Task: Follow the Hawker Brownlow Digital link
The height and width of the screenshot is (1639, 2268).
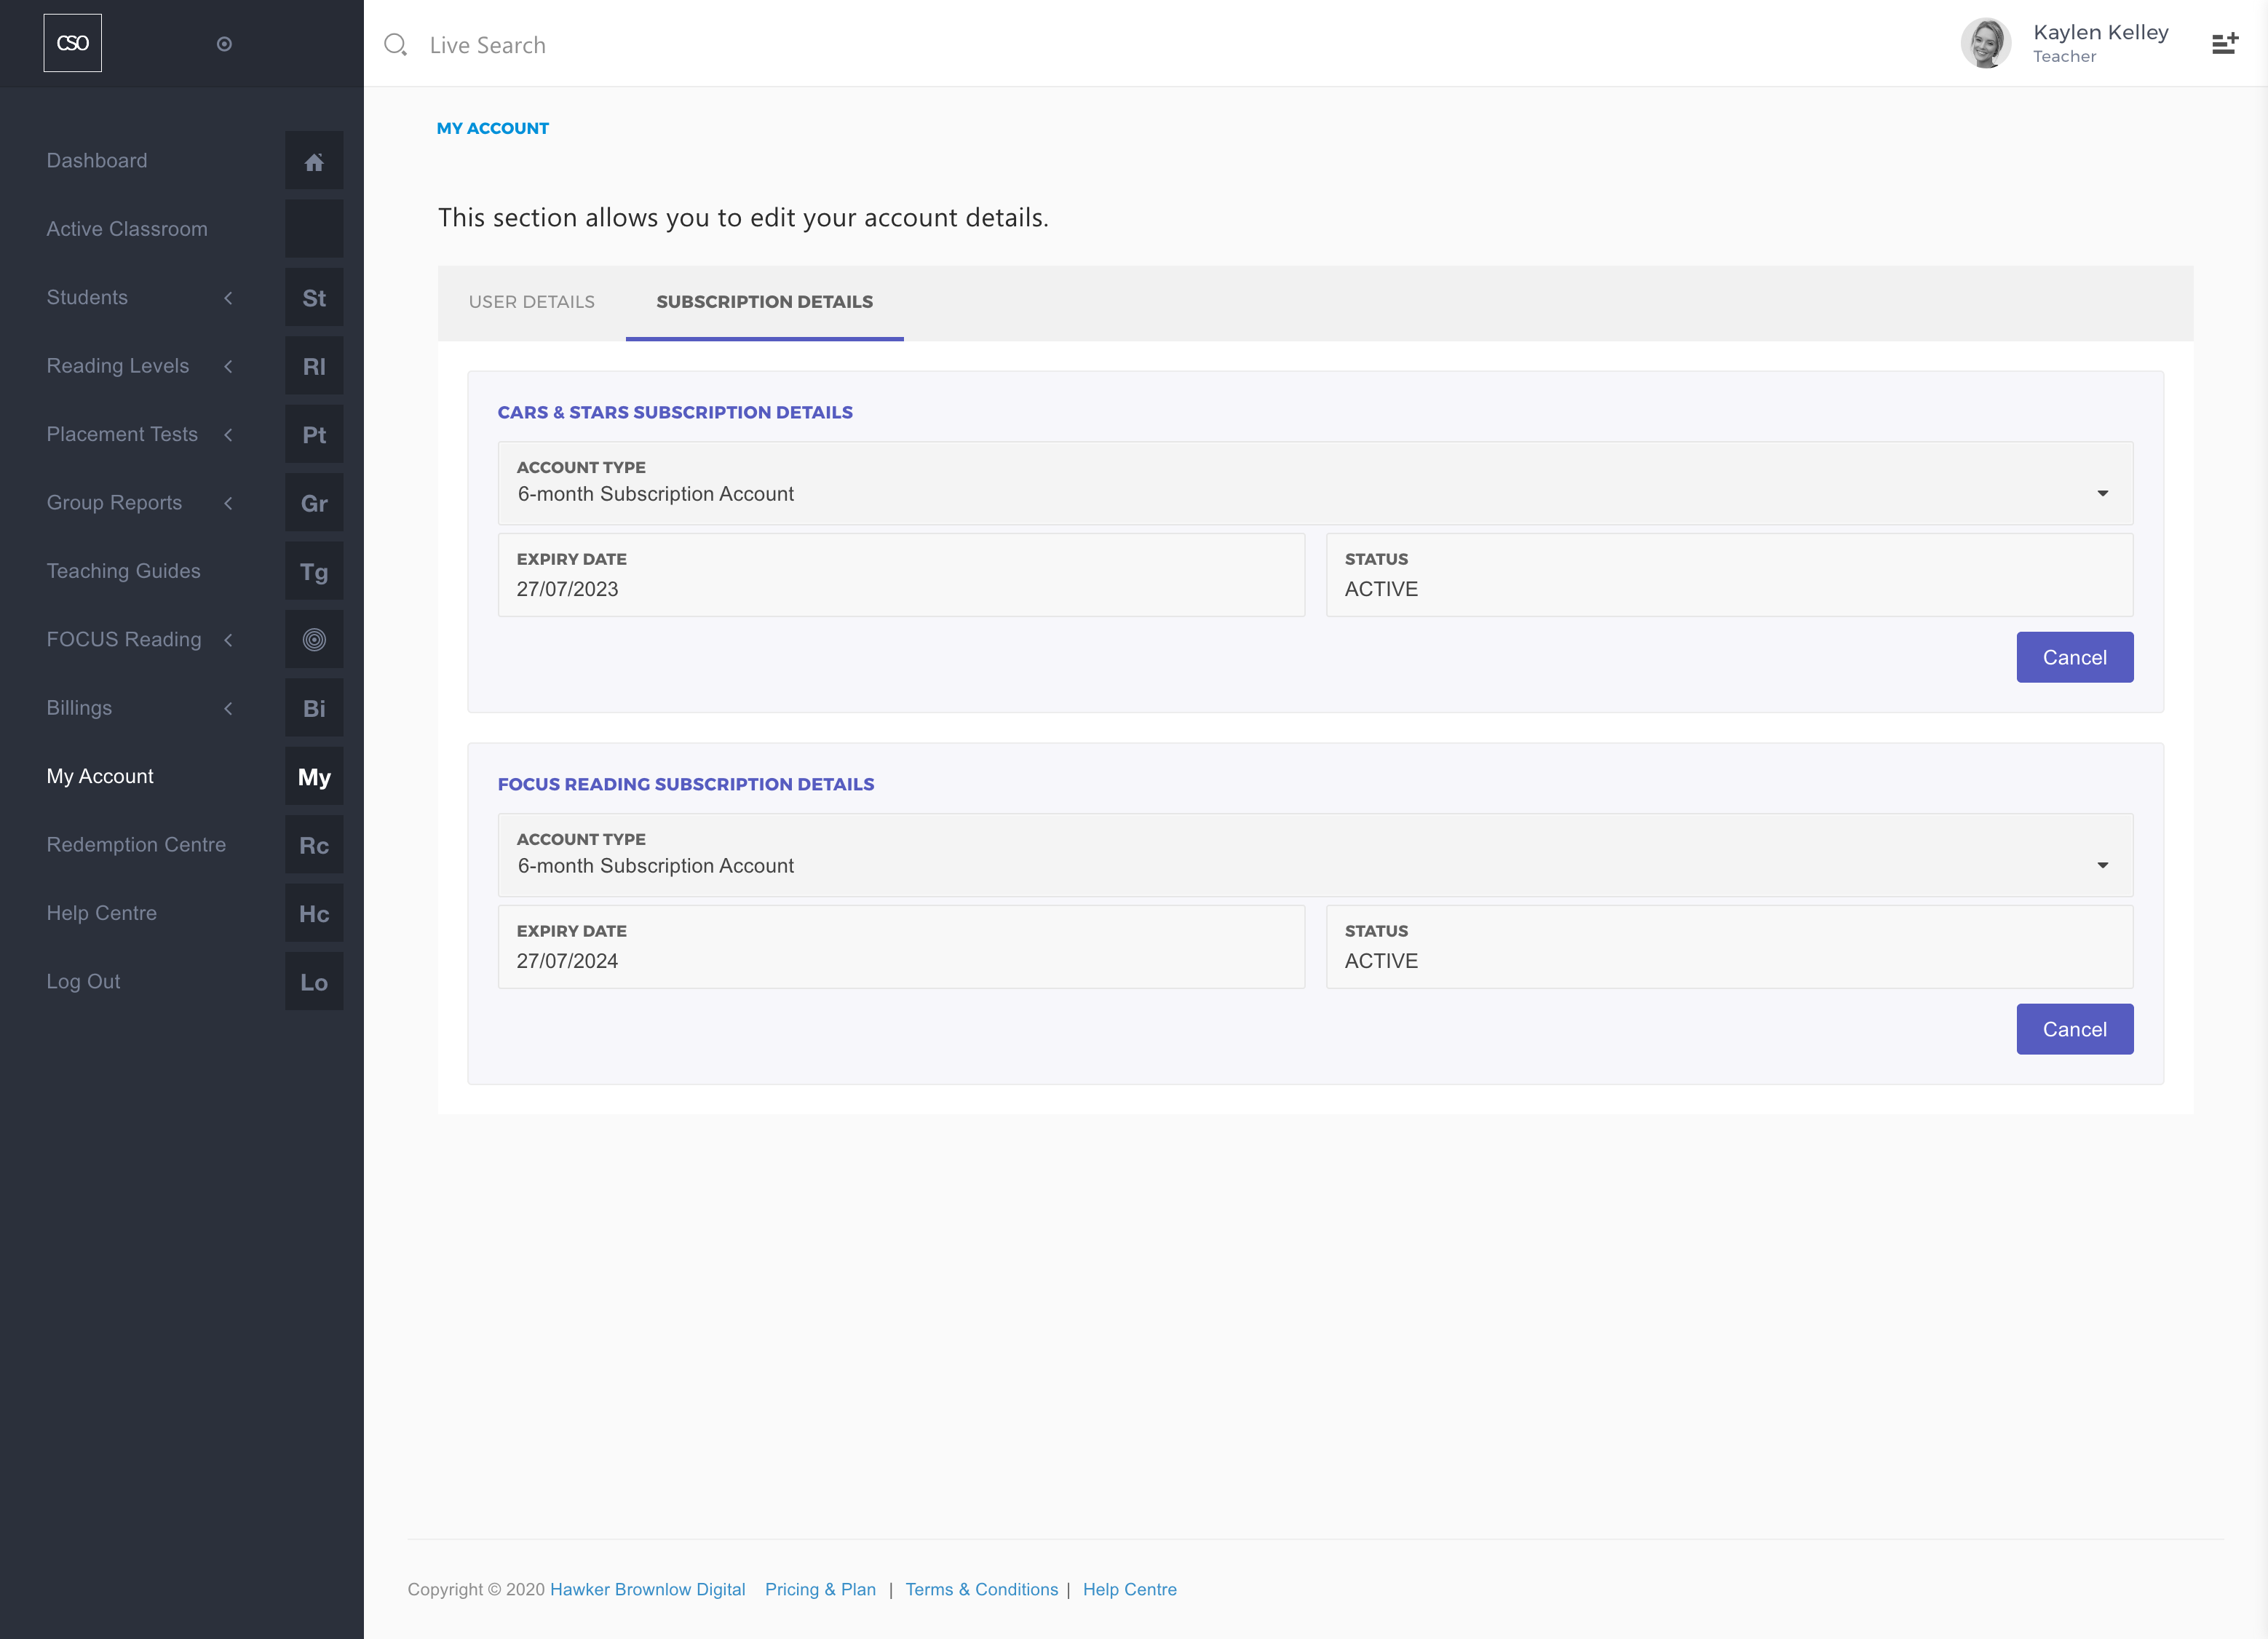Action: pyautogui.click(x=647, y=1589)
